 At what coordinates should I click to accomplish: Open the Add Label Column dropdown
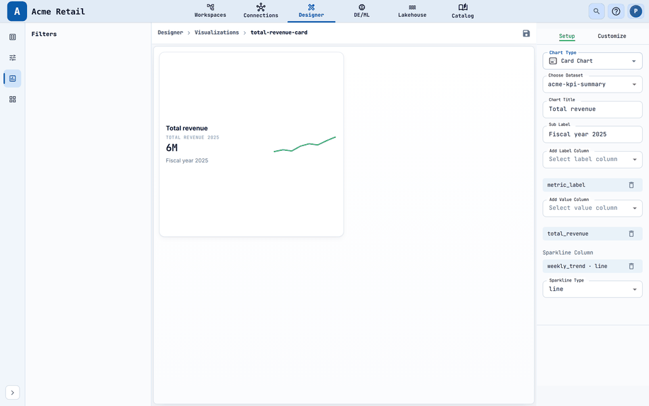[592, 160]
